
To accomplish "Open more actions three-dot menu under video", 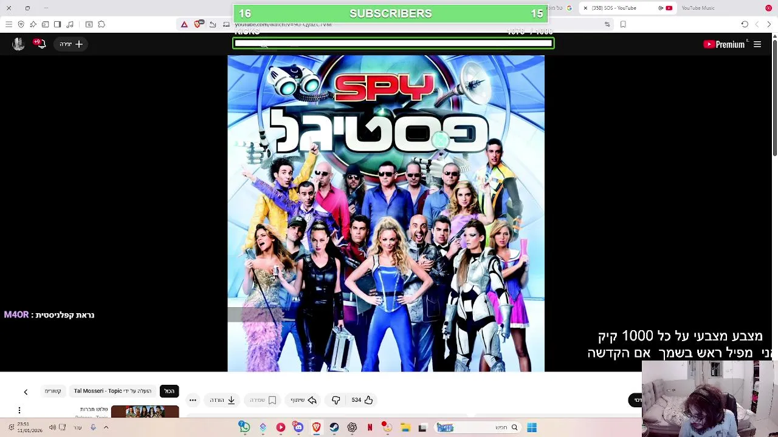I will 193,400.
